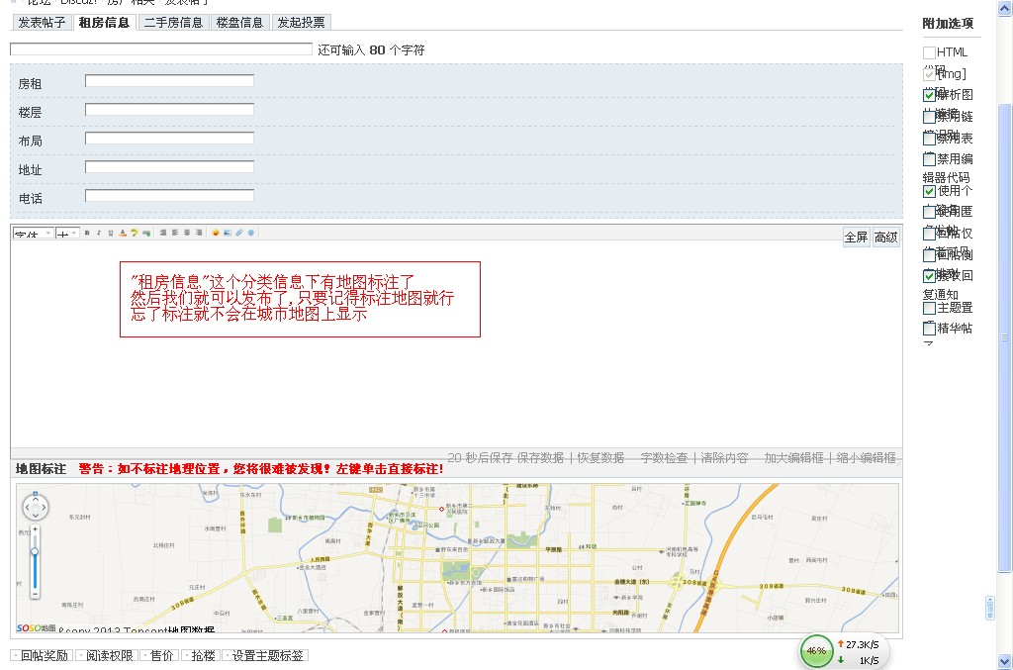Image resolution: width=1013 pixels, height=670 pixels.
Task: Click the map pan direction control
Action: (35, 507)
